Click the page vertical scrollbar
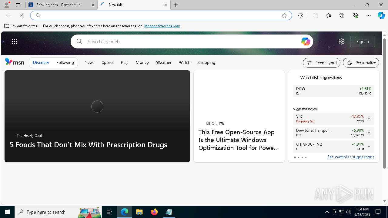The width and height of the screenshot is (388, 218). [x=384, y=103]
